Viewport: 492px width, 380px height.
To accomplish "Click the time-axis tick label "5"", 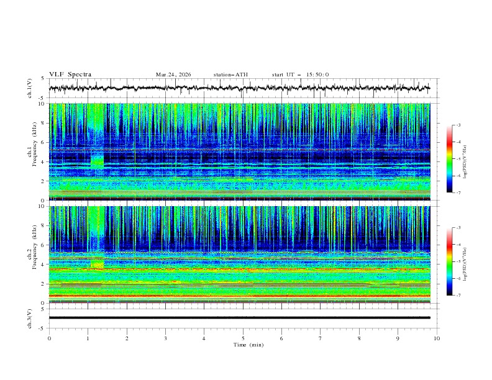I will 243,338.
